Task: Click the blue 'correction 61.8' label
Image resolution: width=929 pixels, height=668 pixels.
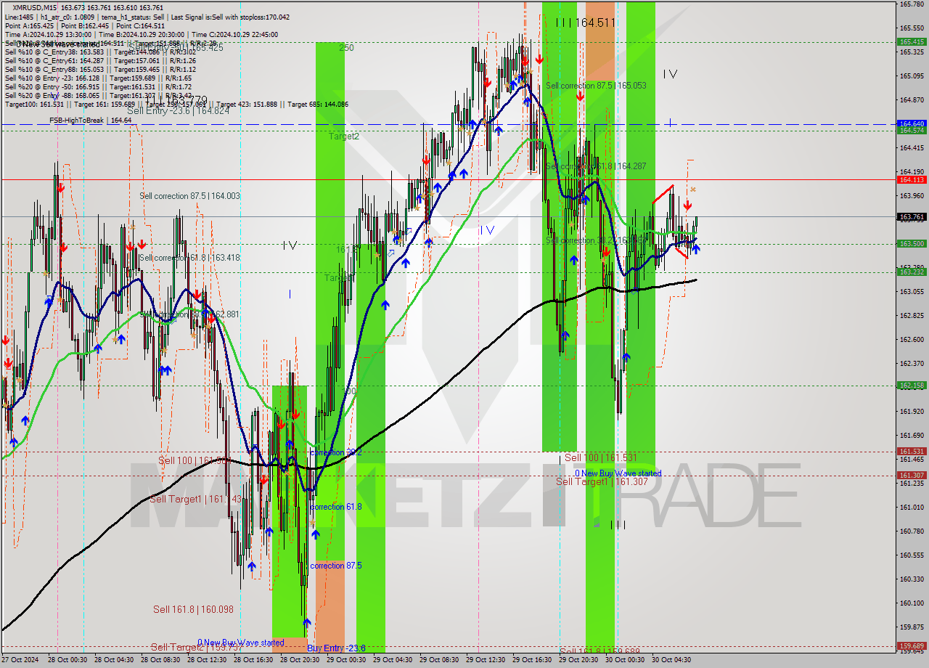Action: 336,507
